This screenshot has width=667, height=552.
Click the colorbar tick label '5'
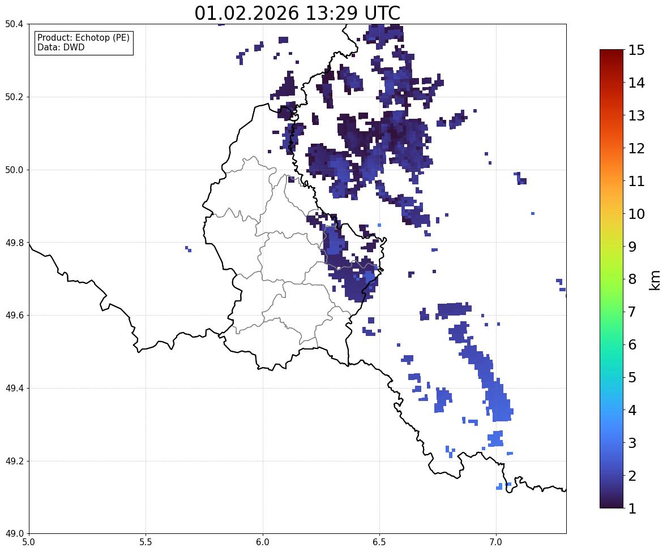[x=632, y=377]
